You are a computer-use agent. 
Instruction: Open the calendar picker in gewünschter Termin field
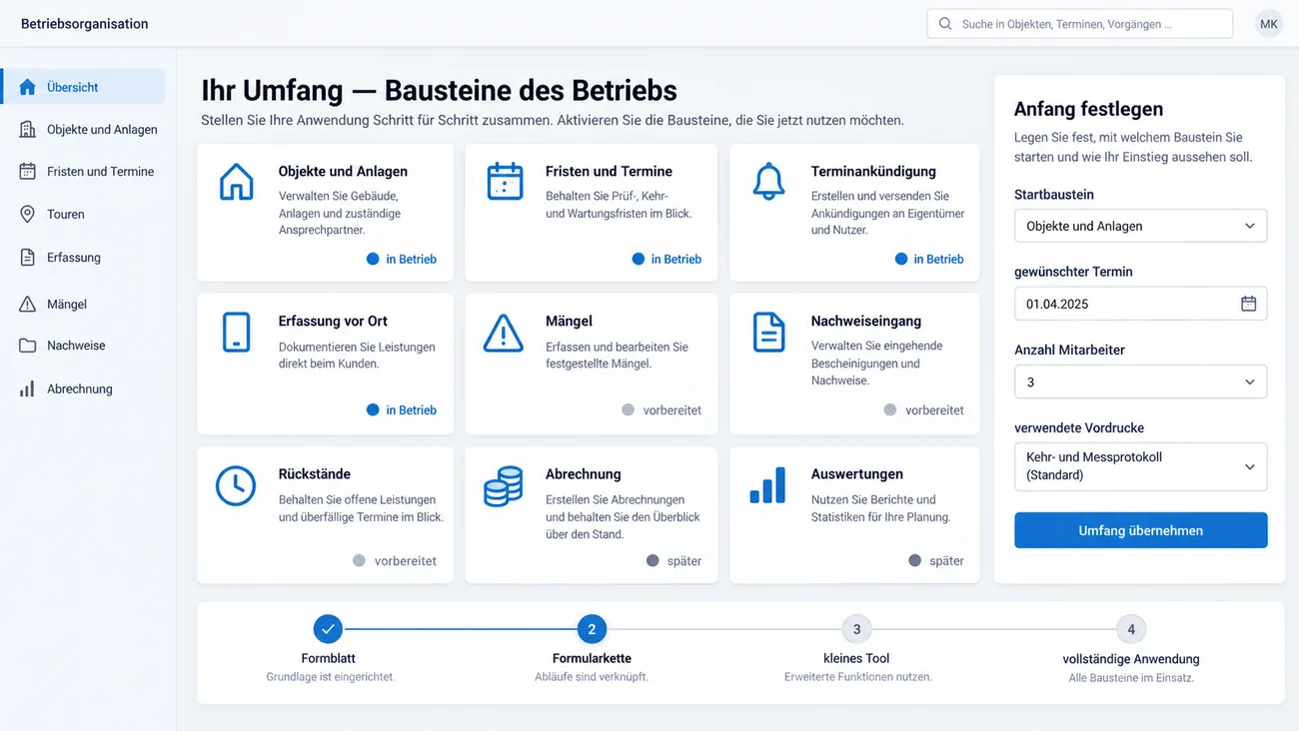pyautogui.click(x=1248, y=304)
